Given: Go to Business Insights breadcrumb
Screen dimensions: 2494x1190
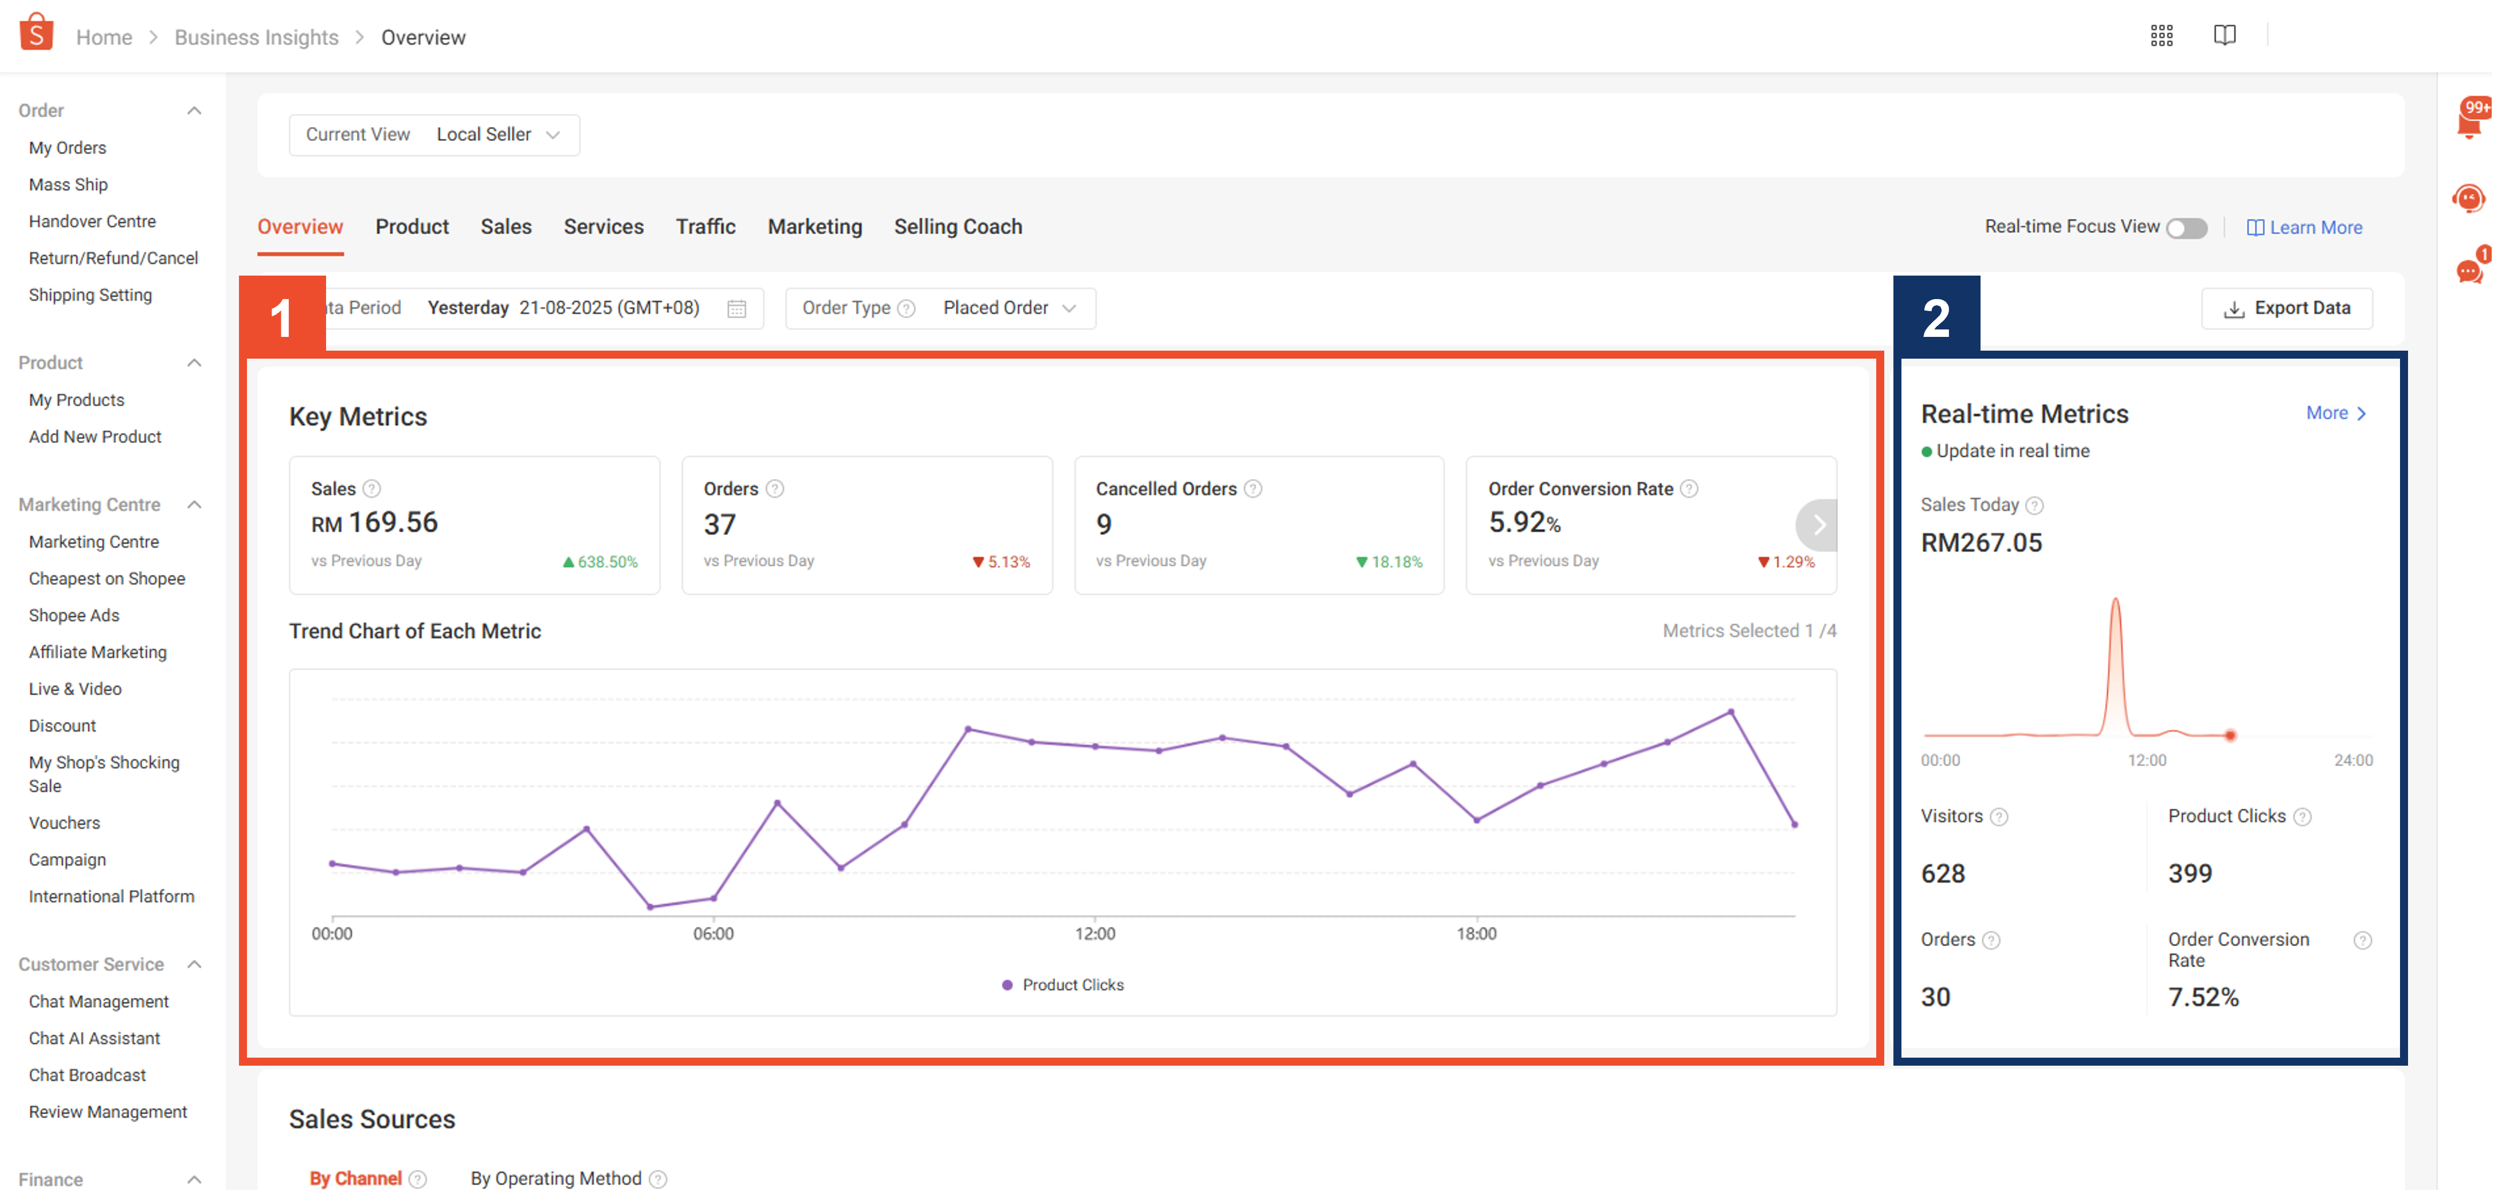Looking at the screenshot, I should point(256,37).
